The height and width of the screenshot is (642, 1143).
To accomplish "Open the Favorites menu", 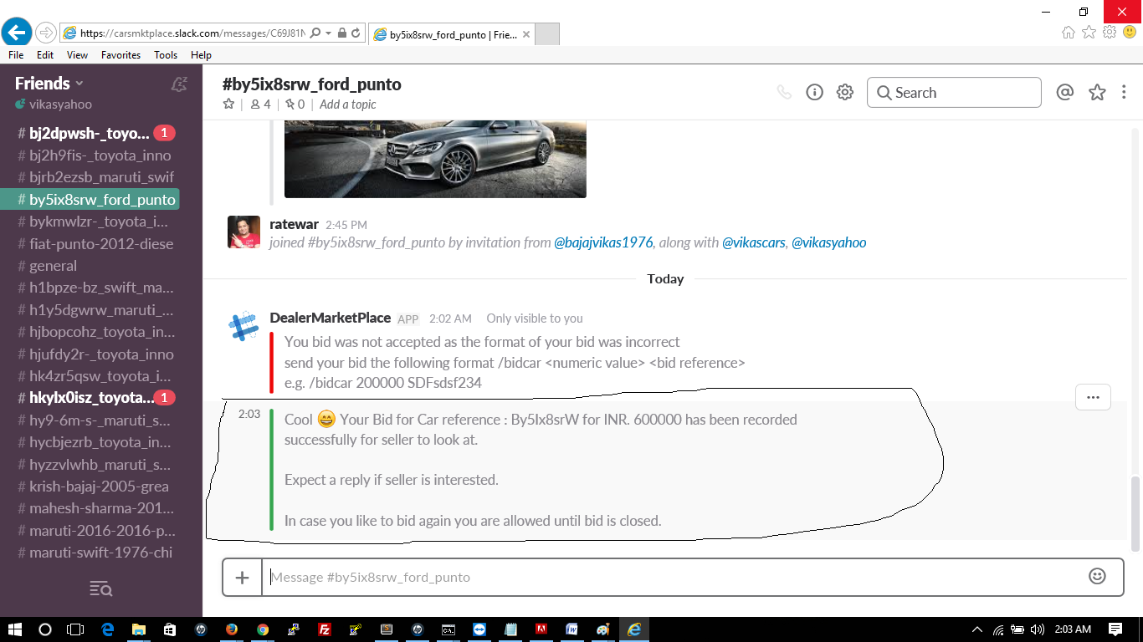I will pyautogui.click(x=121, y=55).
